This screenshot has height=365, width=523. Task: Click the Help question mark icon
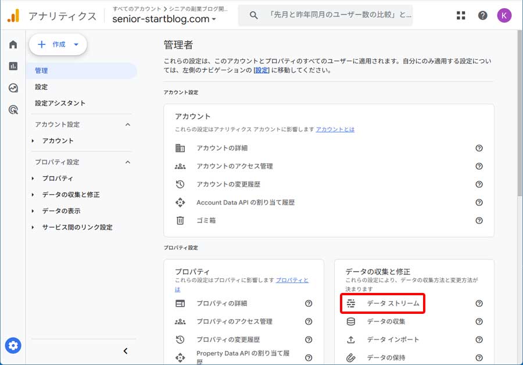pyautogui.click(x=482, y=16)
